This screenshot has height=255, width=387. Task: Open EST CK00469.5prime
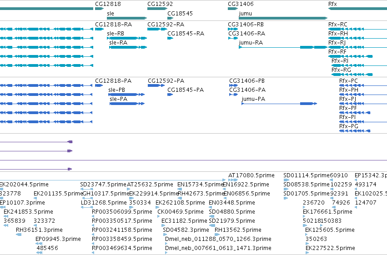[181, 212]
